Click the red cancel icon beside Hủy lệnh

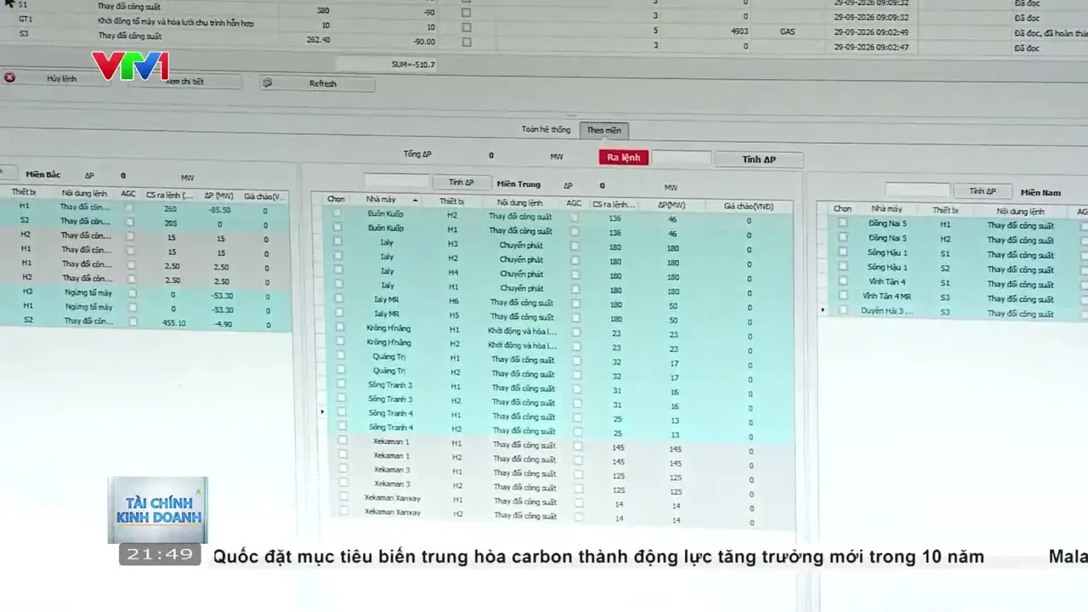9,77
